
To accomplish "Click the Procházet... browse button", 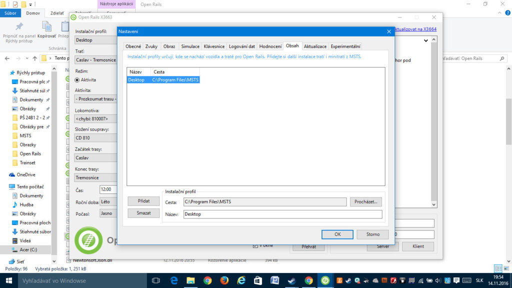I will click(365, 202).
